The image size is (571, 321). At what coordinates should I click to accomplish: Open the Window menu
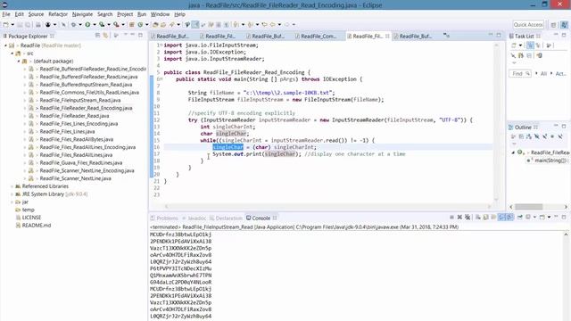[160, 14]
